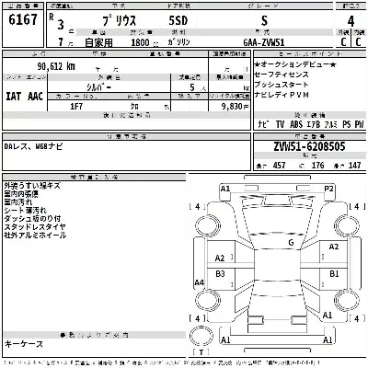Viewport: 368px width, 368px height.
Task: Select the overall score 4
Action: 351,21
